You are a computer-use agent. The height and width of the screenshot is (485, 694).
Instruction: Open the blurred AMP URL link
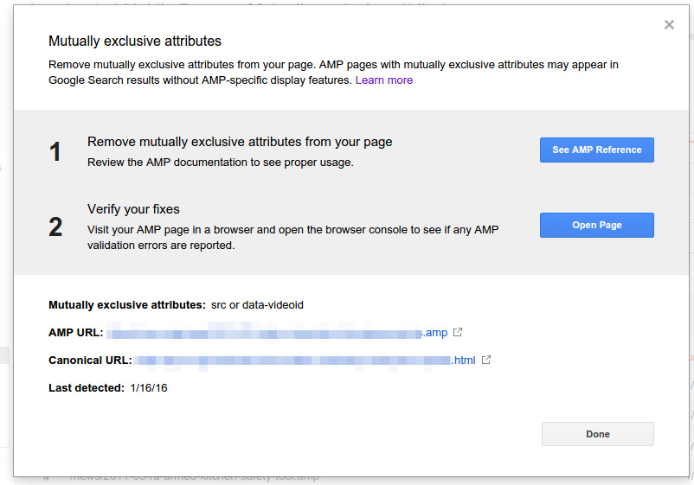(x=277, y=333)
